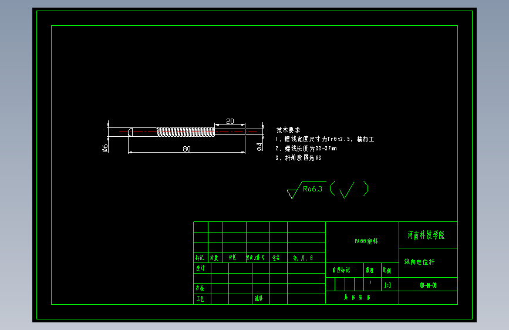Click the '河南科技学院' title block text

click(426, 235)
